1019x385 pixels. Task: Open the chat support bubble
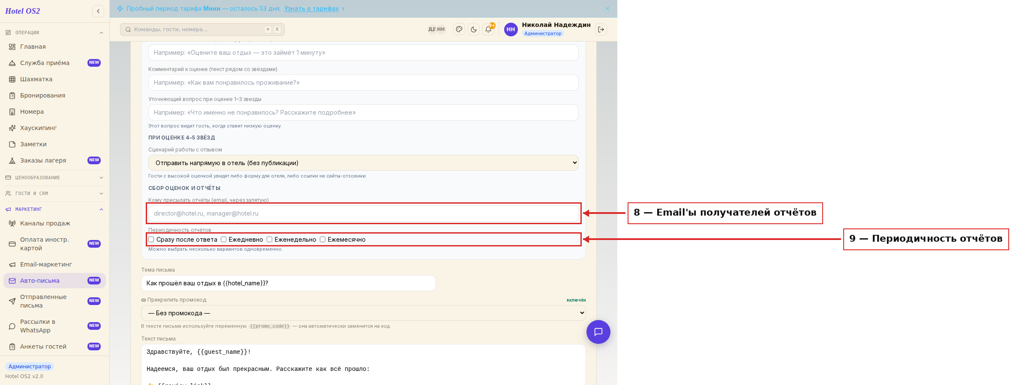598,332
